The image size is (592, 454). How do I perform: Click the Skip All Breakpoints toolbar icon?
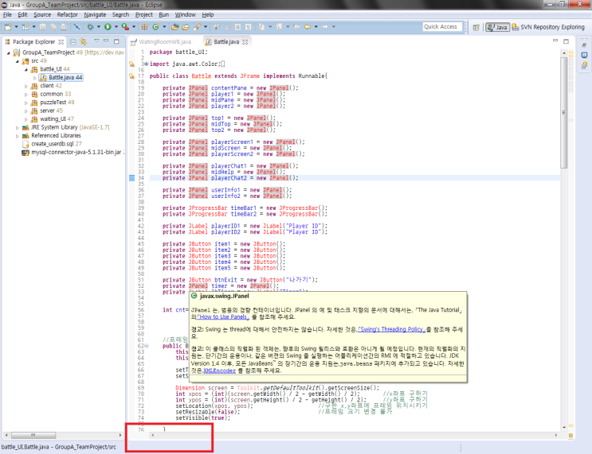[76, 27]
